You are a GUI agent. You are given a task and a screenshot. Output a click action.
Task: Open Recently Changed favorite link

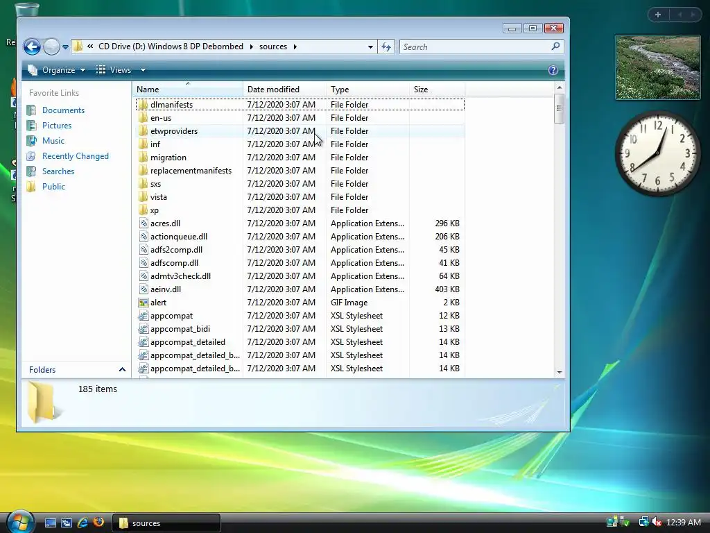point(75,156)
